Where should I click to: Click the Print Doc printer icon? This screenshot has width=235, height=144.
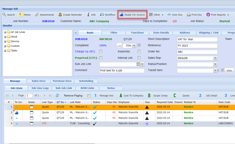click(x=189, y=15)
